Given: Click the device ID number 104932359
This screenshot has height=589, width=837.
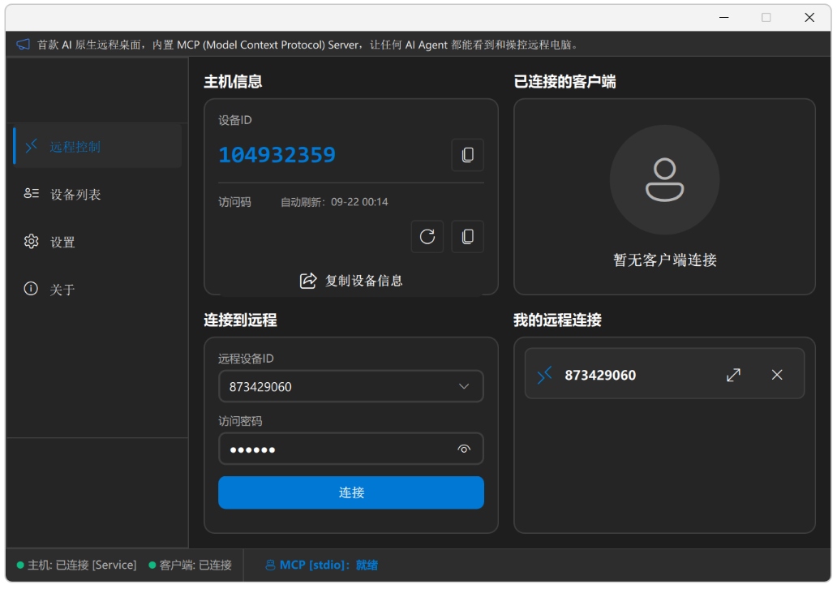Looking at the screenshot, I should 277,155.
